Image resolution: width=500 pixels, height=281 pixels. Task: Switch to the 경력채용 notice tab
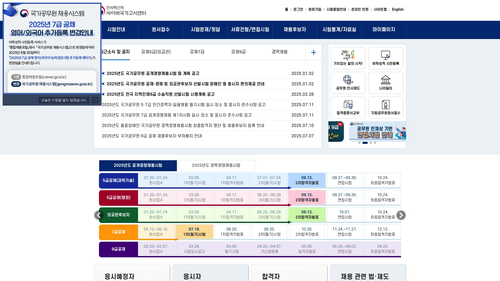pos(280,52)
